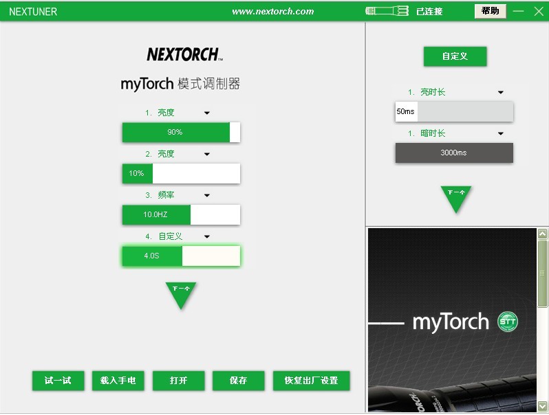The height and width of the screenshot is (415, 549).
Task: Close the NEXTUNER window
Action: click(539, 11)
